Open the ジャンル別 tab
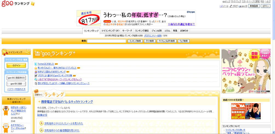Viewport: 275px width, 134px height. click(x=156, y=31)
